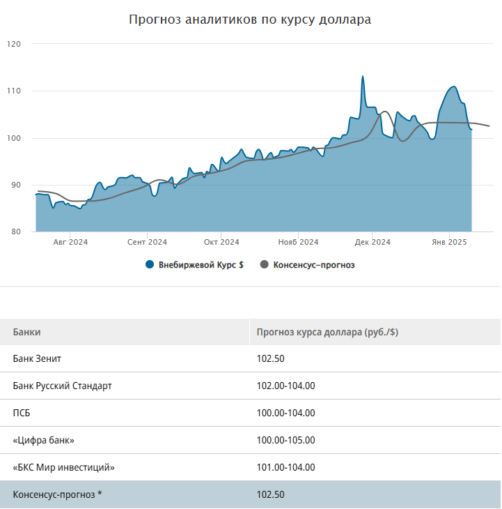Select the «БКС Мир инвестиций» row name
This screenshot has height=509, width=502.
[63, 467]
